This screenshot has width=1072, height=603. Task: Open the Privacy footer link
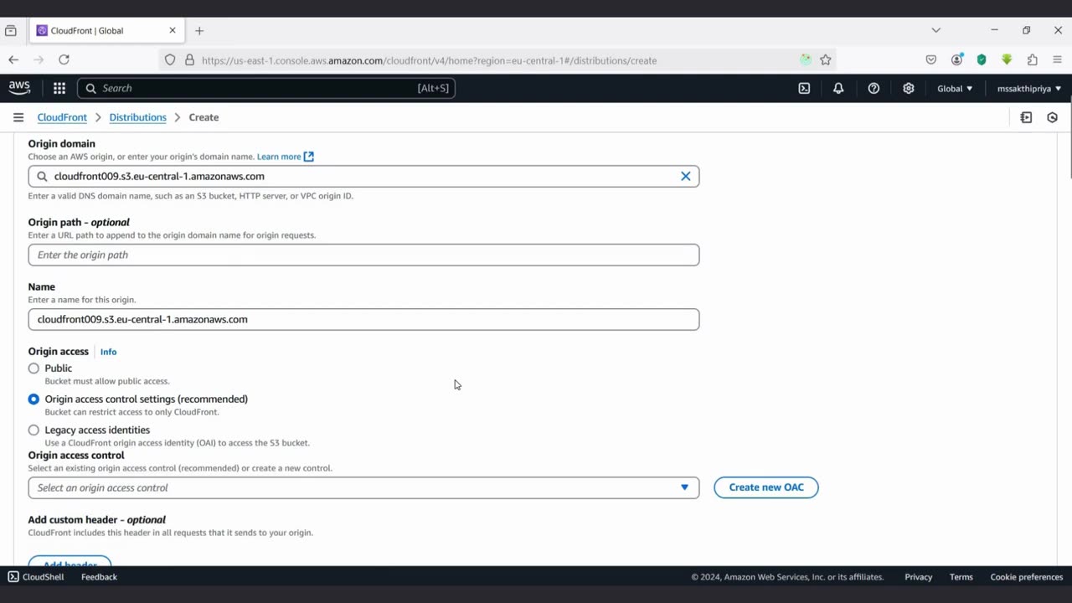coord(918,577)
